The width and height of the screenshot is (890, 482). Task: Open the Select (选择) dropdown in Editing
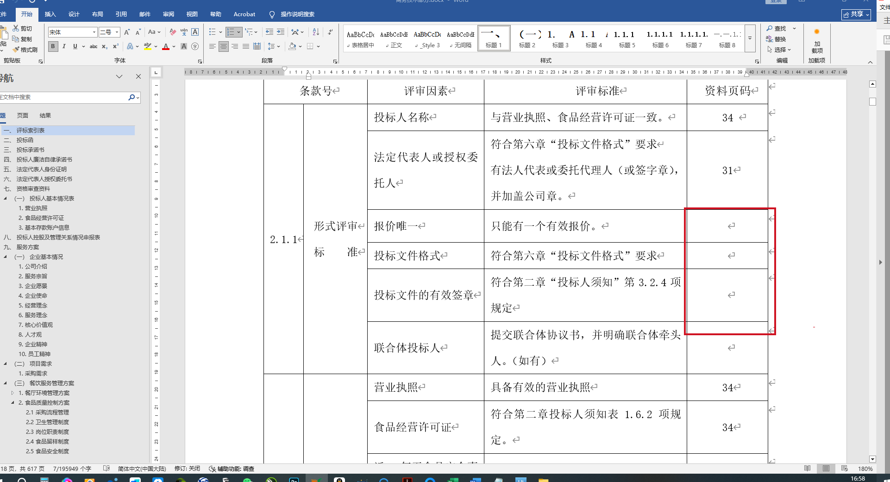point(779,50)
